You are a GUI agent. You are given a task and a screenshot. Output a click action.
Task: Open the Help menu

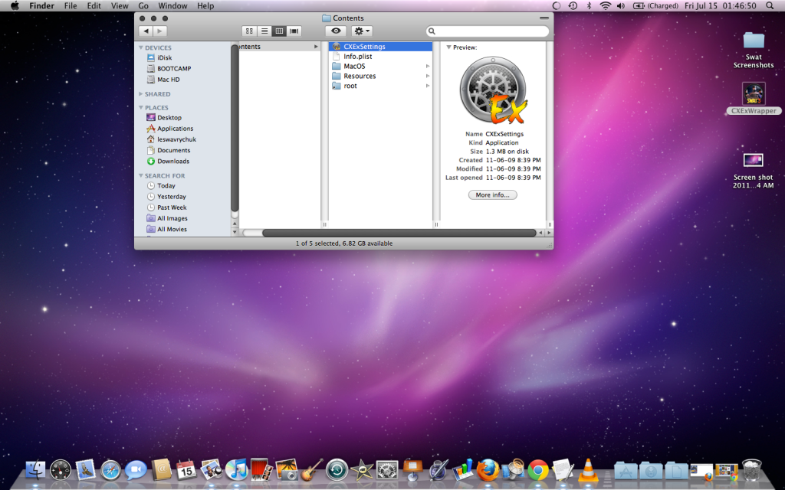pyautogui.click(x=205, y=6)
